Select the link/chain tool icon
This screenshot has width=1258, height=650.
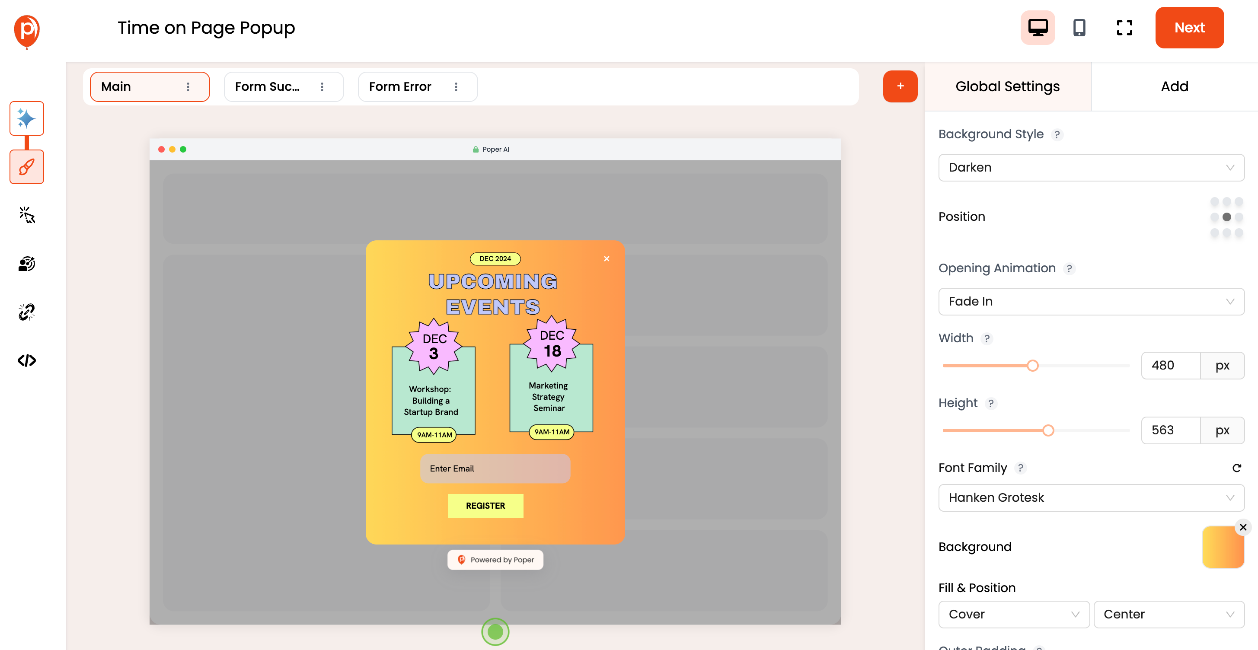pos(26,312)
